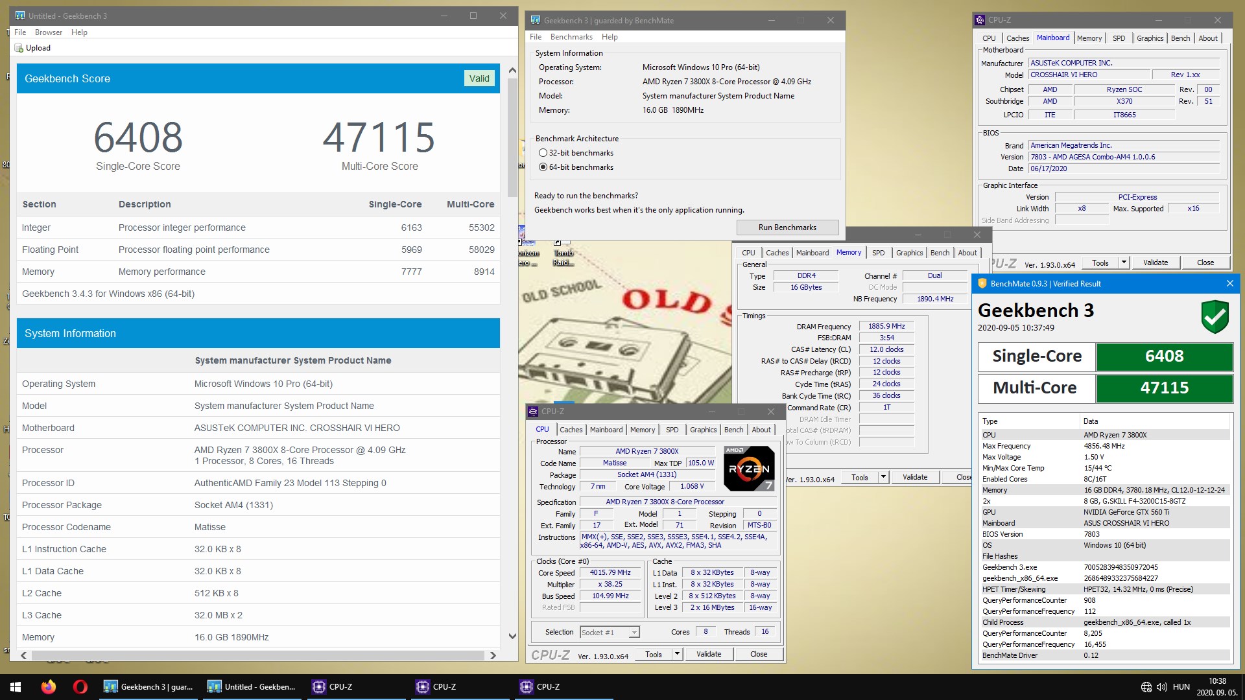Open Benchmarks menu in guarded Geekbench window
1245x700 pixels.
tap(571, 37)
